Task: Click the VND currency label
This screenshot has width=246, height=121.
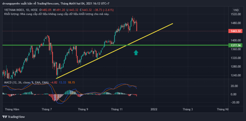Action: [x=236, y=10]
